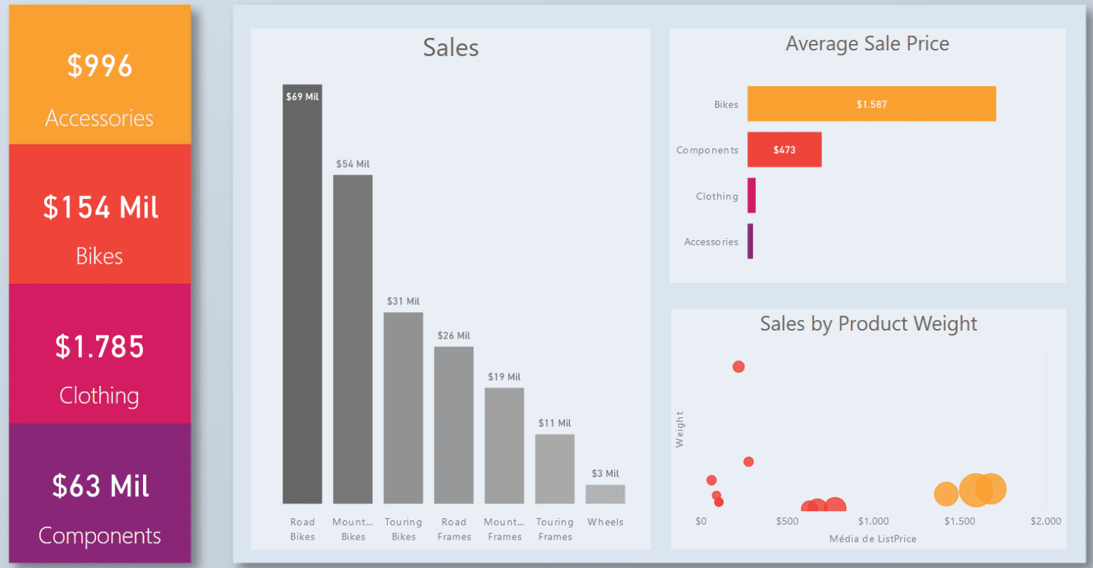1093x568 pixels.
Task: Click the $154 Mil Bikes card
Action: [99, 213]
